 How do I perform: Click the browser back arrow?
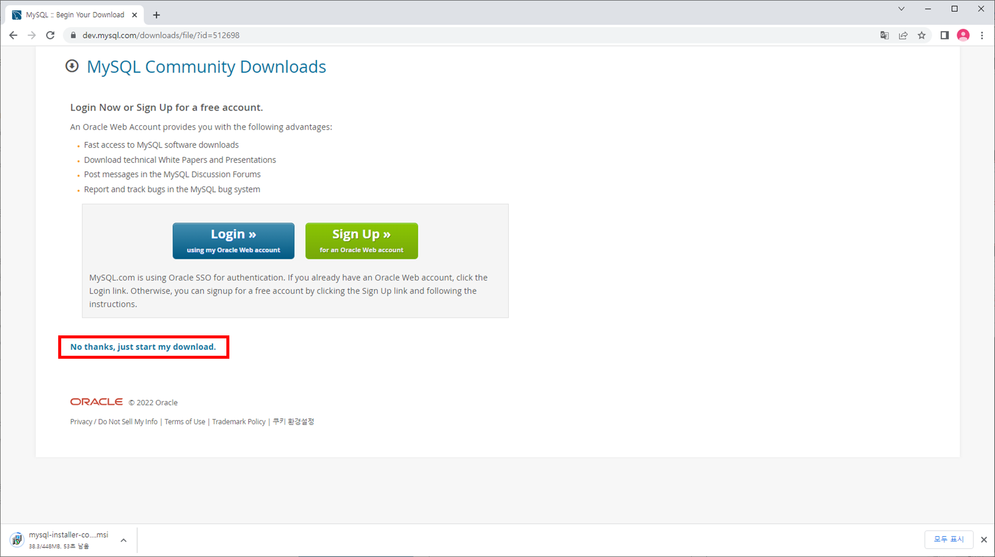(13, 35)
